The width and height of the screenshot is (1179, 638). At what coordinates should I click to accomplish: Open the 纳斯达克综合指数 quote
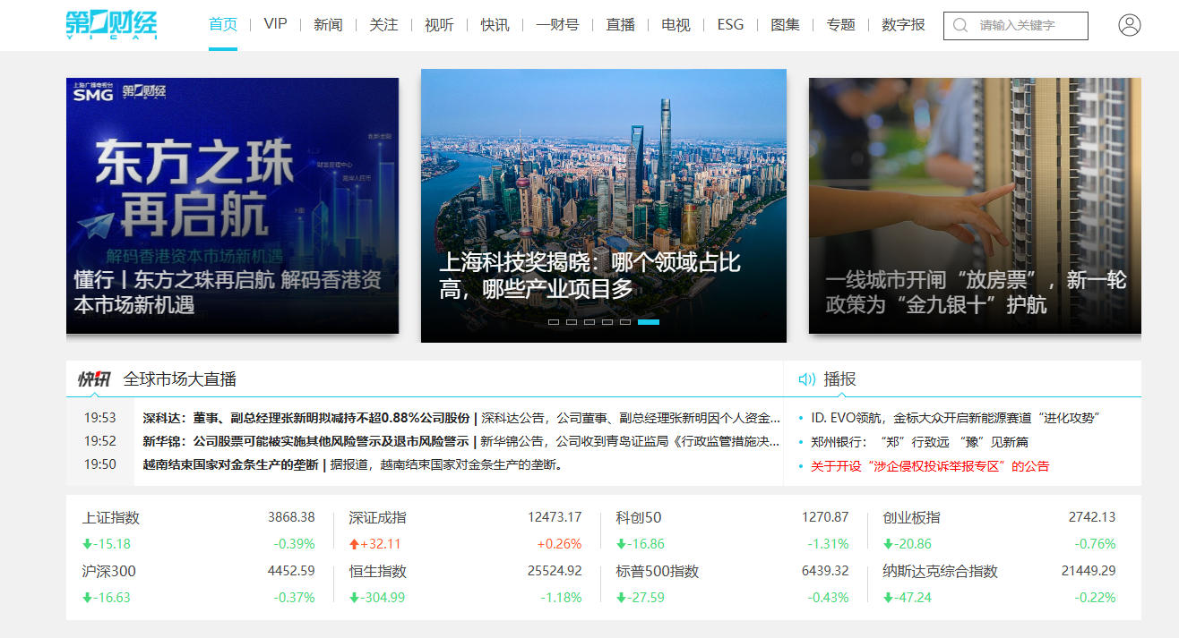tap(941, 571)
